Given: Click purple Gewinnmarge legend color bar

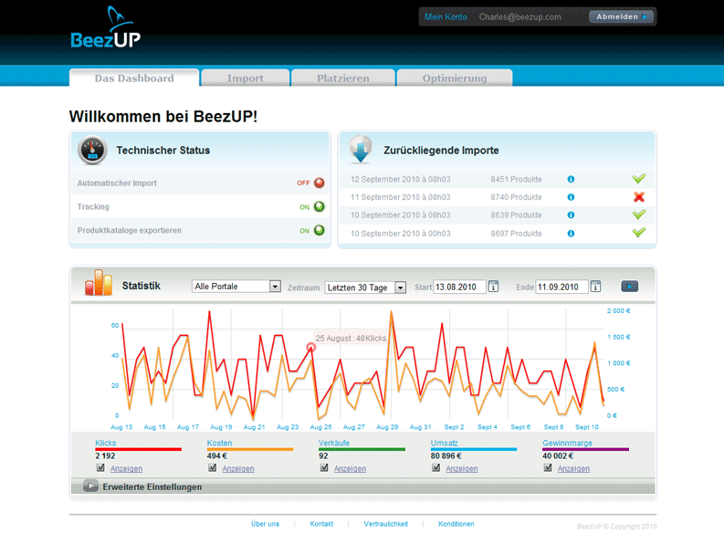Looking at the screenshot, I should (585, 449).
